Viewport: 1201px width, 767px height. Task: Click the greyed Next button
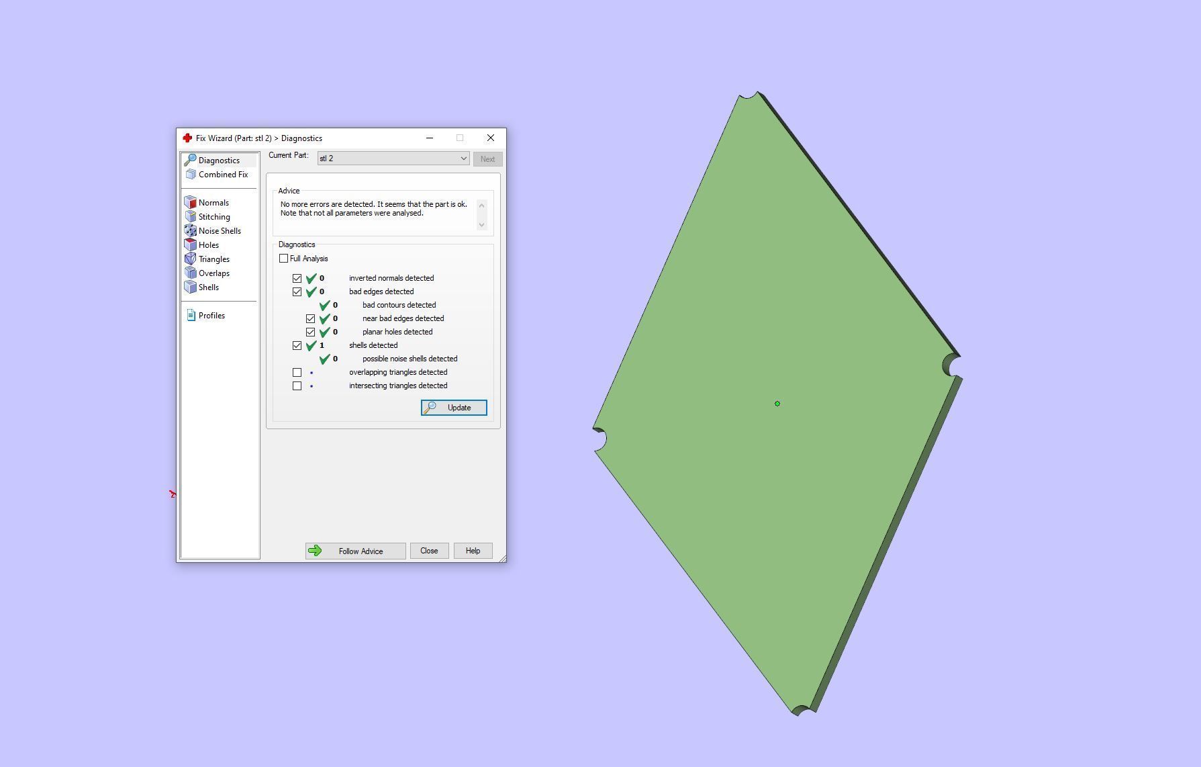pyautogui.click(x=487, y=159)
